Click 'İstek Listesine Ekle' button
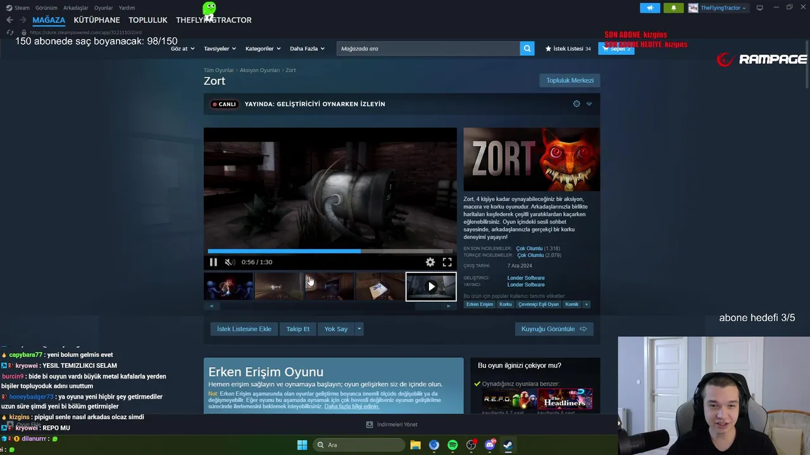Image resolution: width=810 pixels, height=455 pixels. coord(244,329)
